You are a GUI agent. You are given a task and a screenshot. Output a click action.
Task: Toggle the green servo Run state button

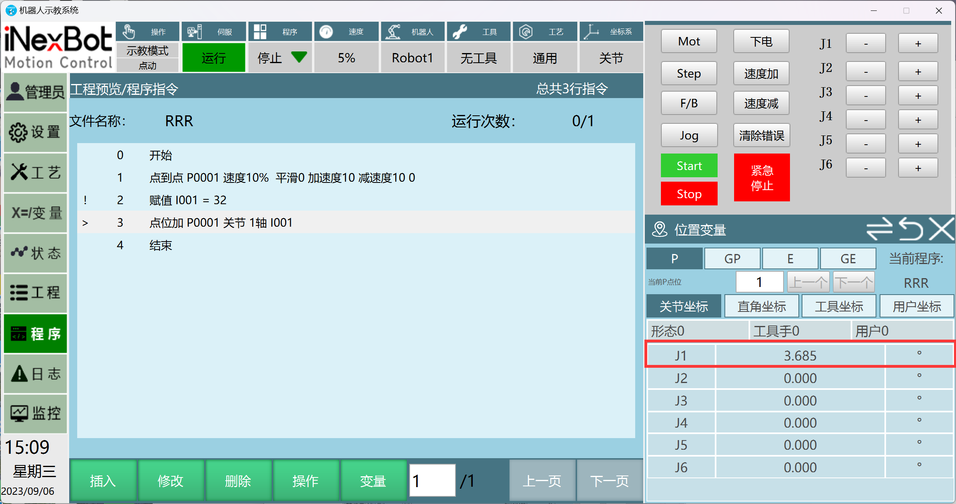(x=213, y=58)
